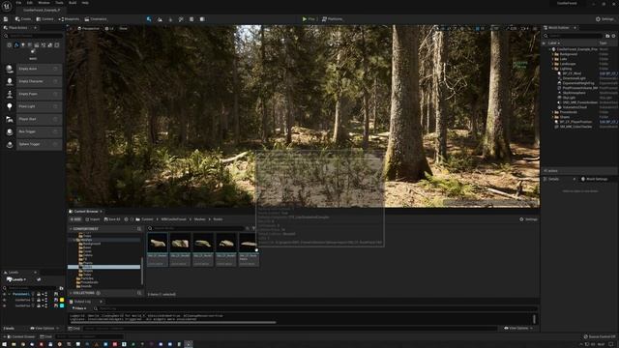Switch to the World Settings tab
Screen dimensions: 619x348
[x=594, y=179]
